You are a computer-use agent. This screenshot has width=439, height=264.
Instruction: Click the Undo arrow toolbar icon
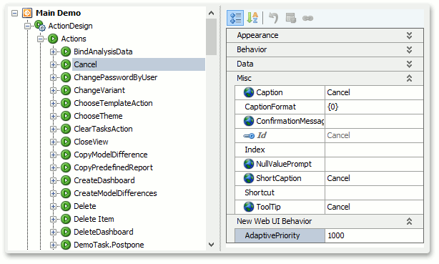[274, 18]
